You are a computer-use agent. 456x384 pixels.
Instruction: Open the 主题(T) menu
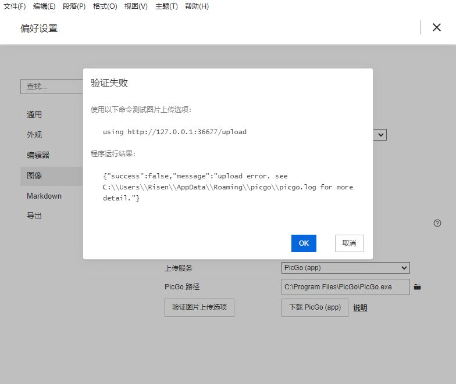click(166, 6)
